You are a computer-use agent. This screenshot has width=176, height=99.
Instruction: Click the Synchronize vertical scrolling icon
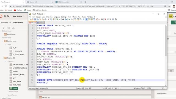pos(75,20)
